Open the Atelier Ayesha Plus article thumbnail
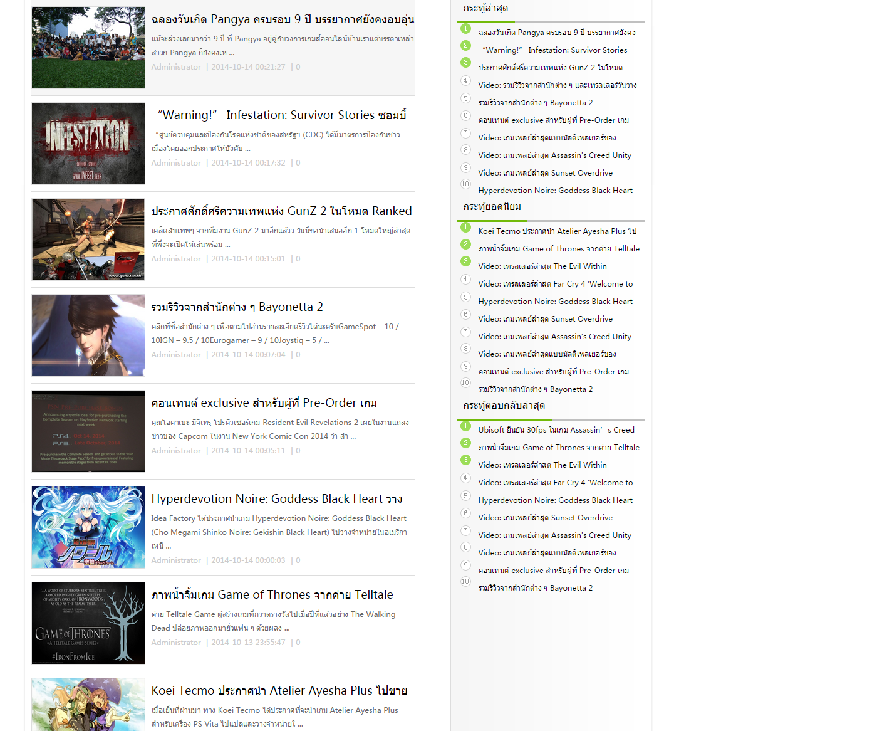The width and height of the screenshot is (887, 731). point(88,705)
